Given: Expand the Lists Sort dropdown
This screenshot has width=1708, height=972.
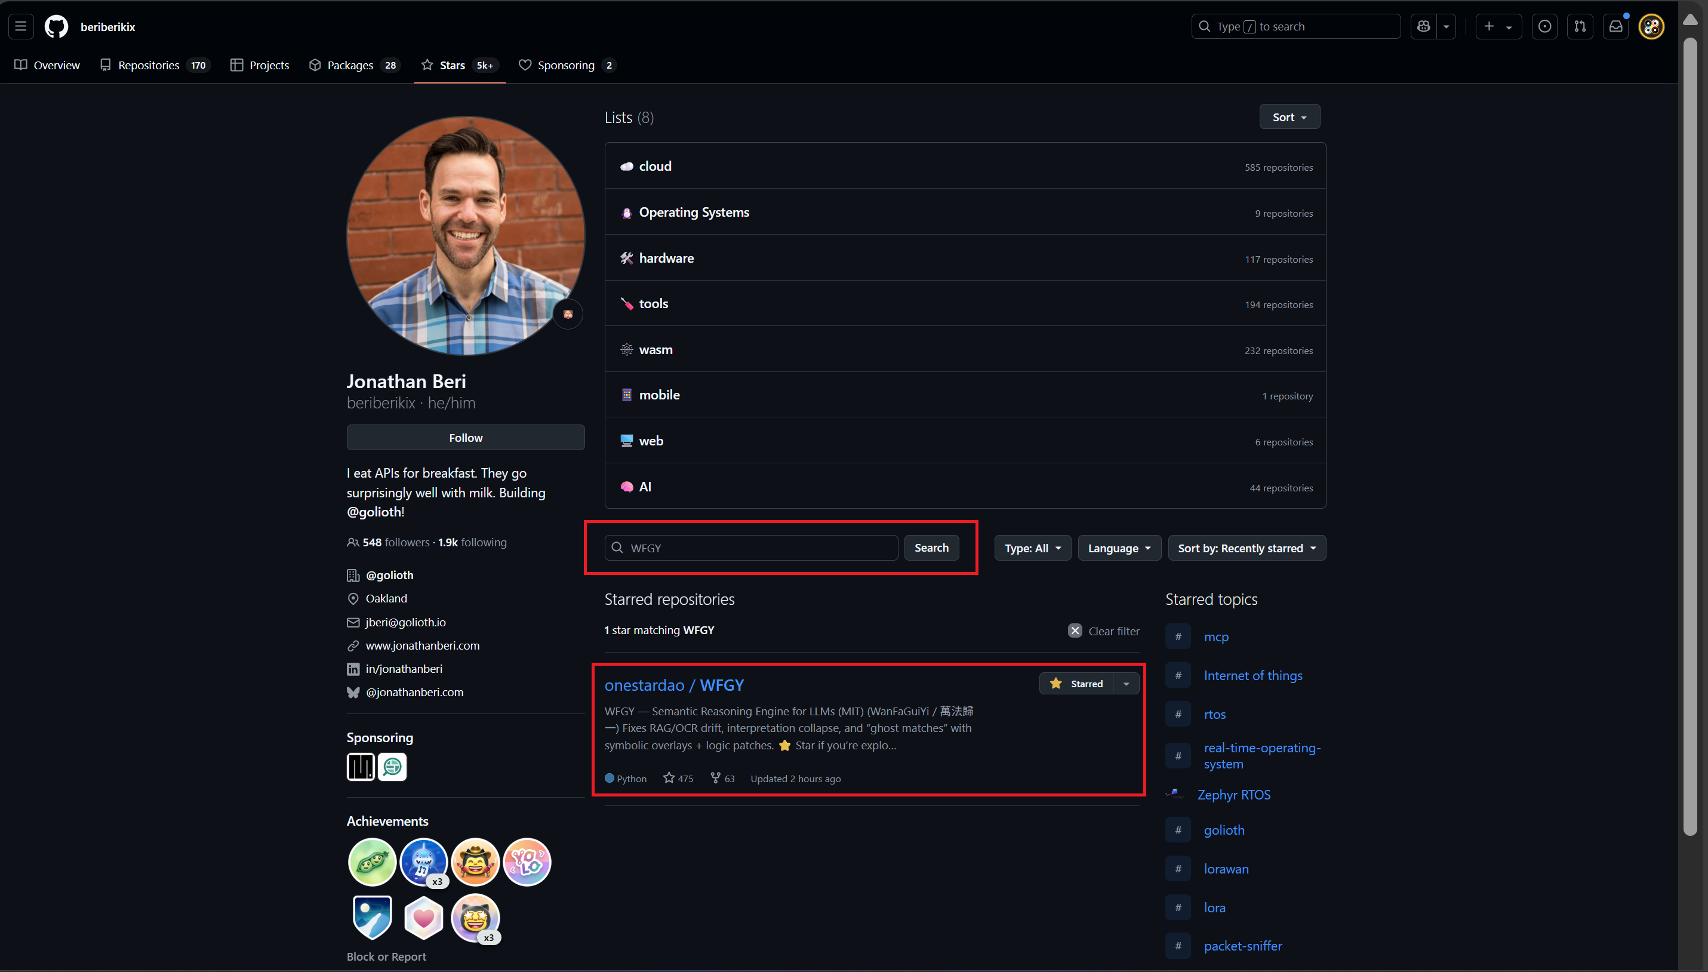Looking at the screenshot, I should pyautogui.click(x=1289, y=117).
